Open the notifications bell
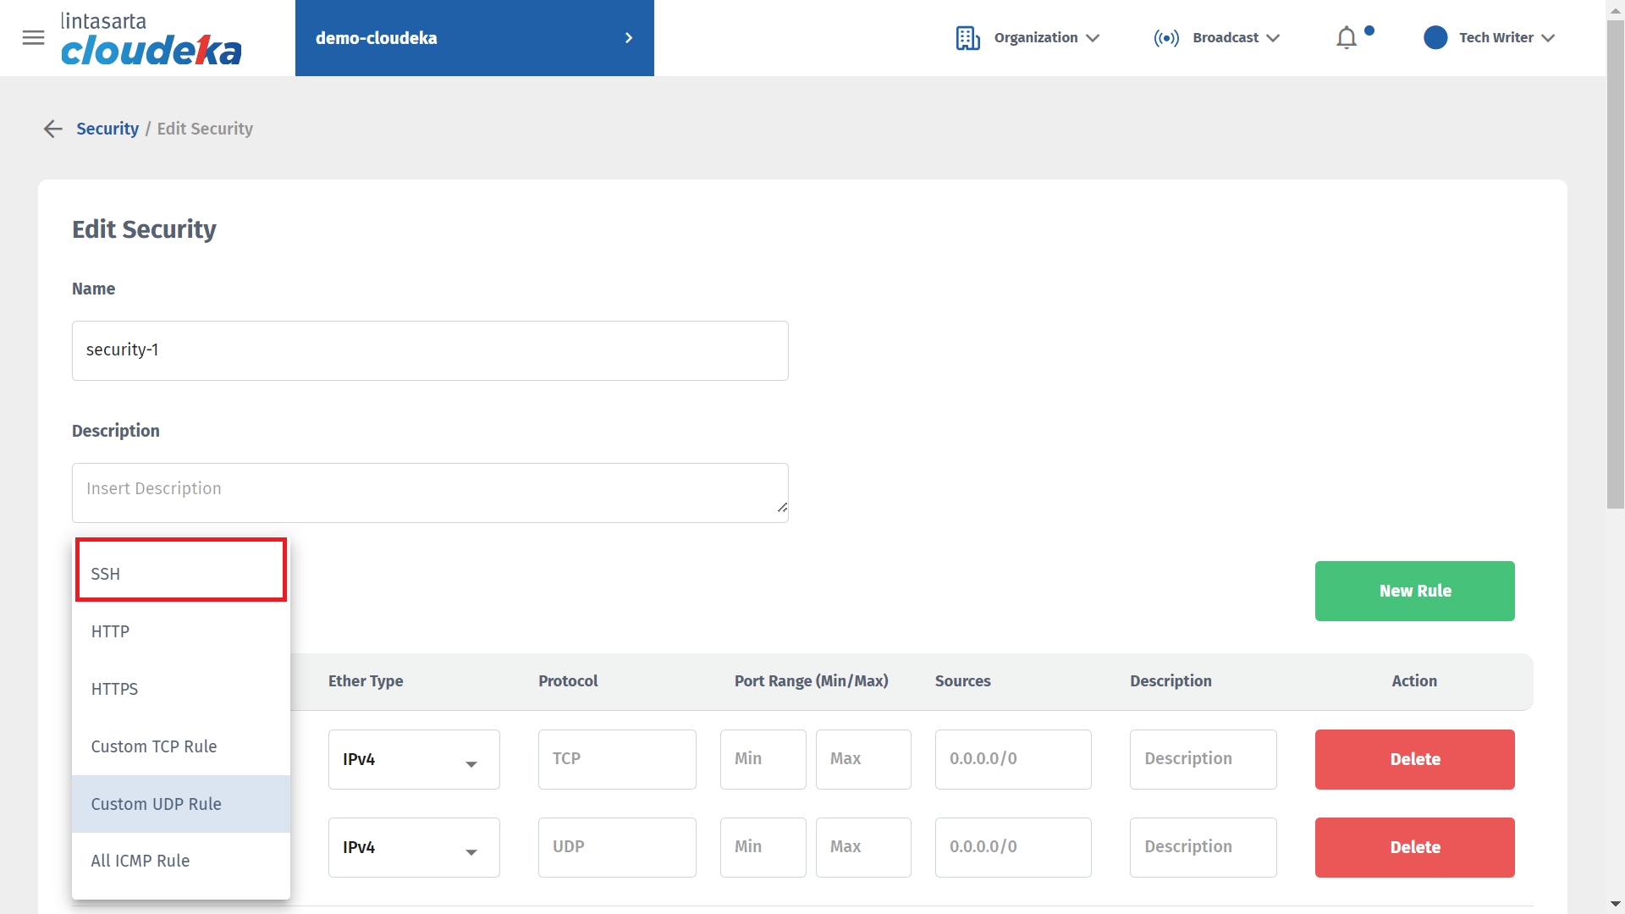The height and width of the screenshot is (914, 1625). (1347, 38)
